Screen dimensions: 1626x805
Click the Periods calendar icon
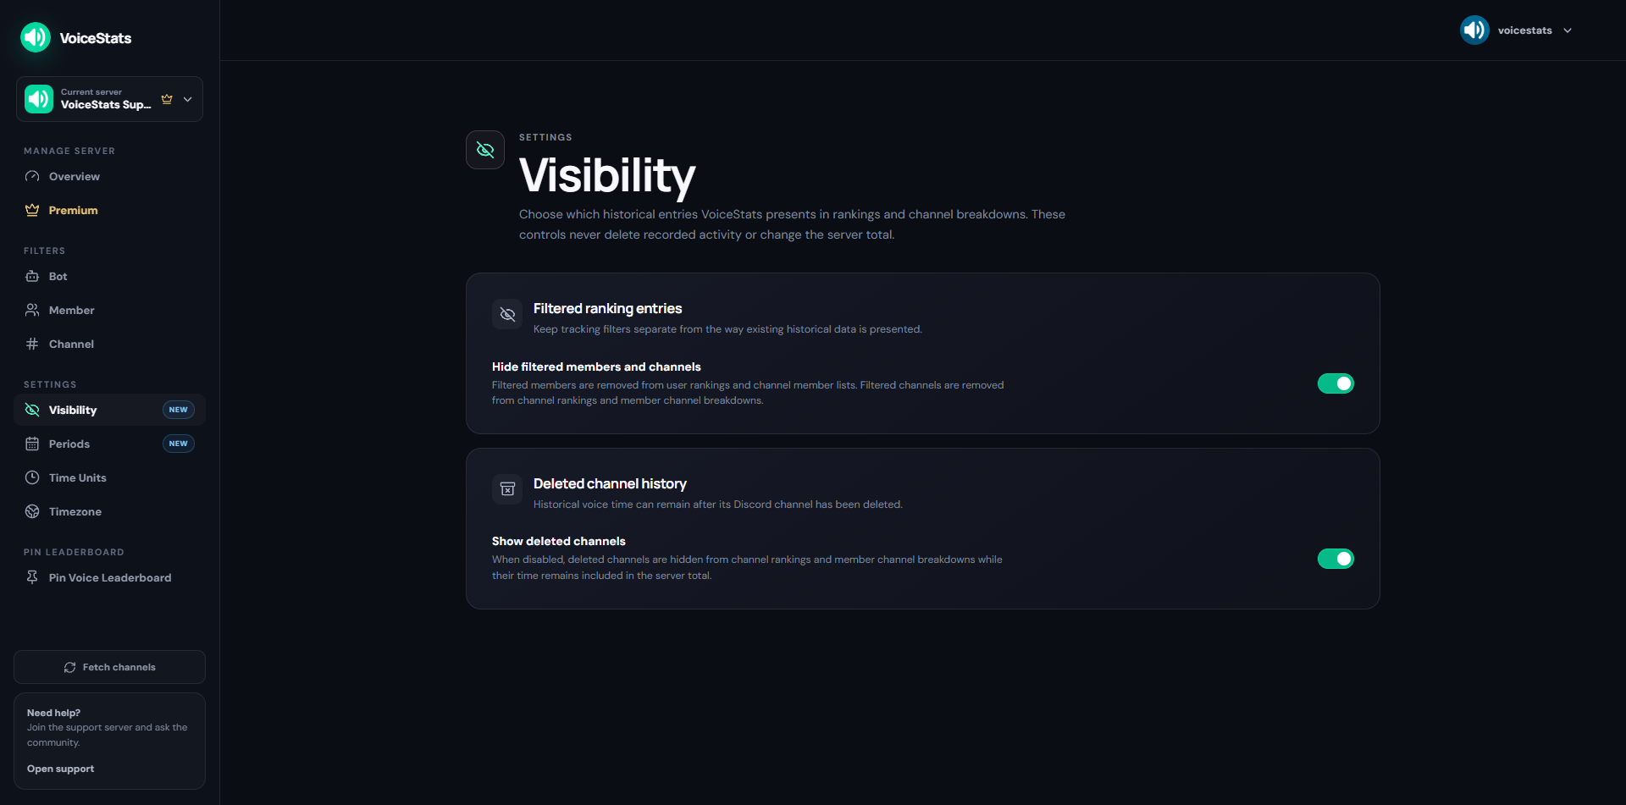pos(32,444)
